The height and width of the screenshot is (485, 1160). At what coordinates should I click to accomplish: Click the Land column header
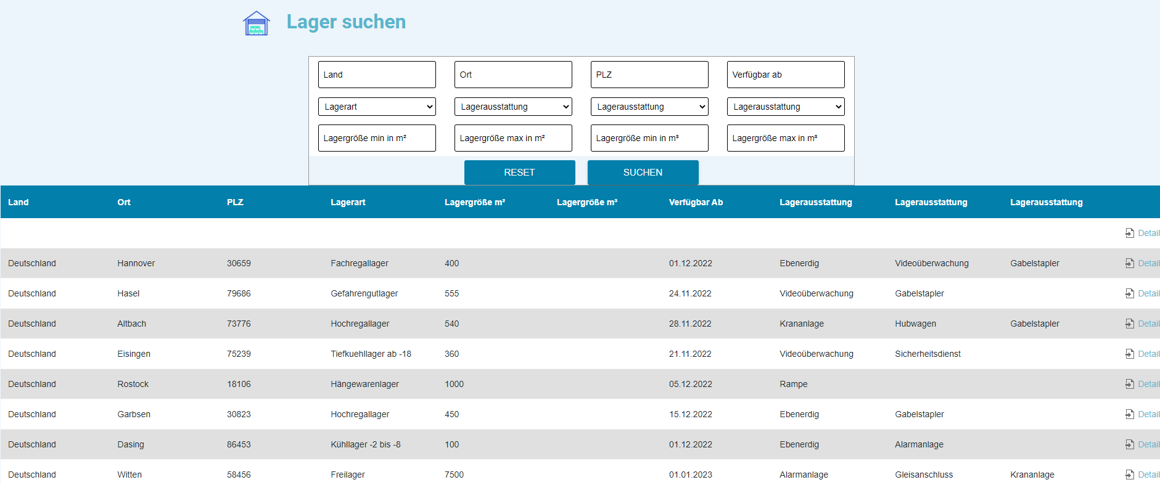(19, 202)
